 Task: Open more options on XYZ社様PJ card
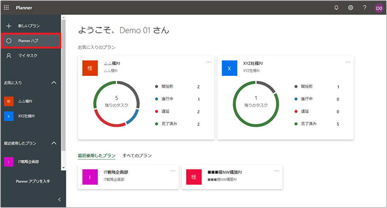point(348,62)
